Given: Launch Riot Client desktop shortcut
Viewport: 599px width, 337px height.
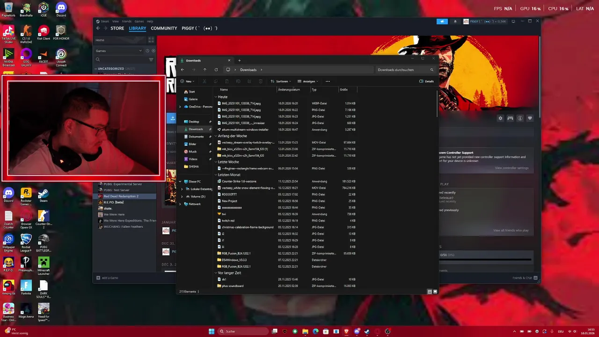Looking at the screenshot, I should (x=44, y=33).
